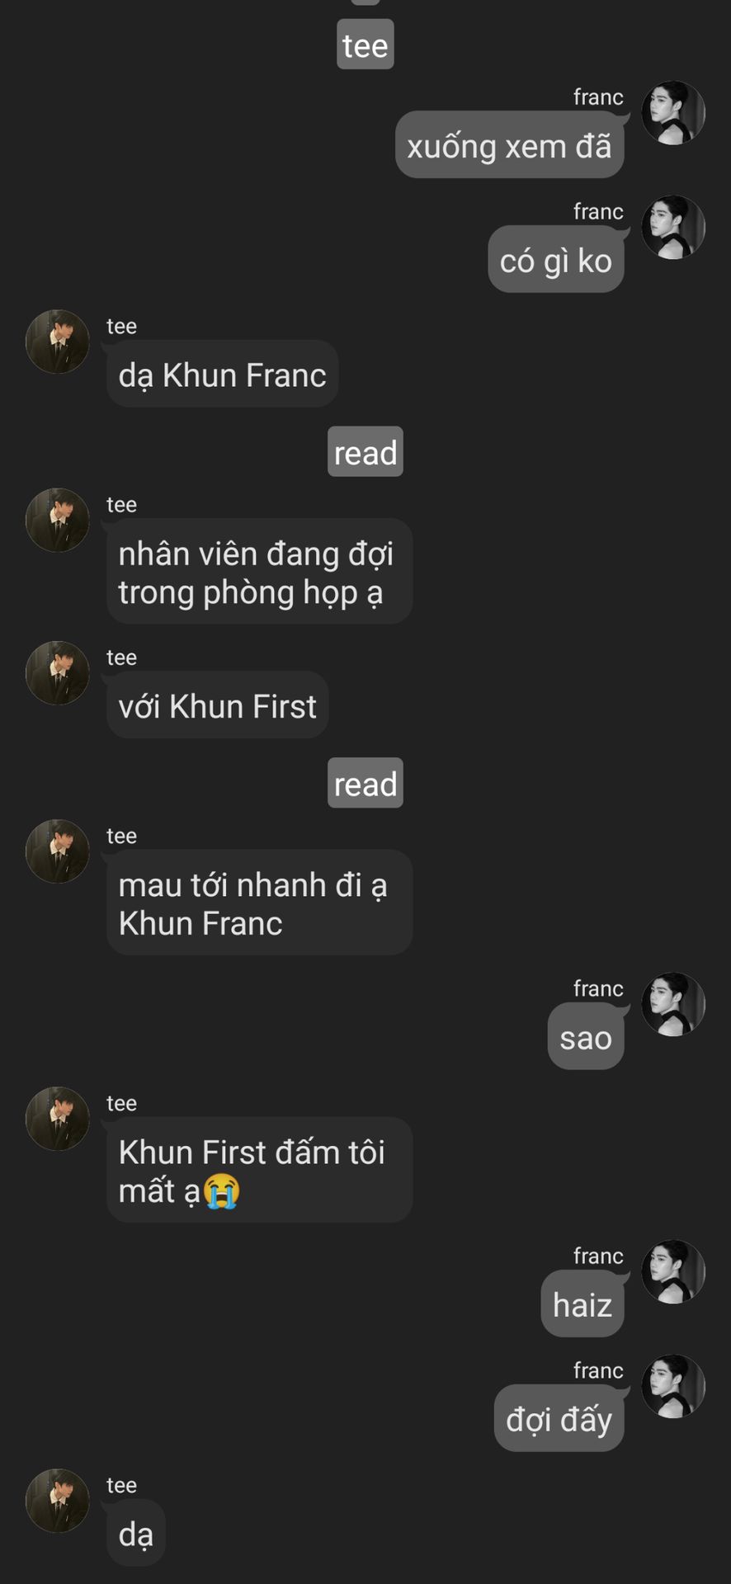Image resolution: width=731 pixels, height=1584 pixels.
Task: Select the 'tee' label at top of chat
Action: [365, 45]
